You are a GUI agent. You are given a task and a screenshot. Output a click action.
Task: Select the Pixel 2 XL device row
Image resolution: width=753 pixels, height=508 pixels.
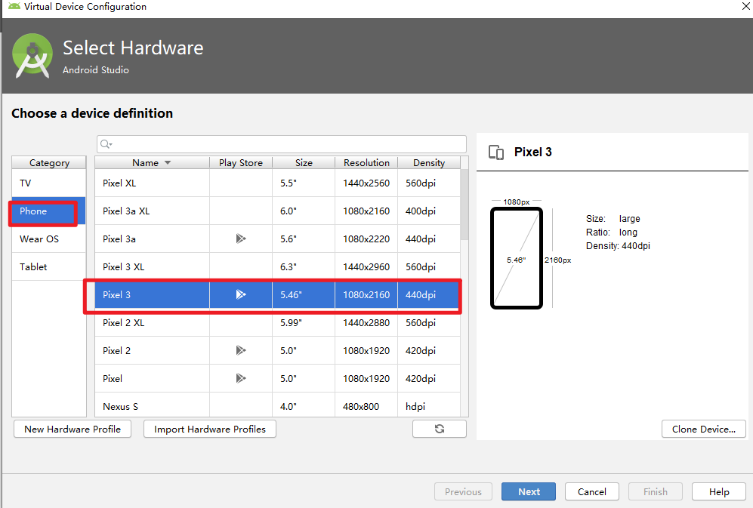click(277, 322)
